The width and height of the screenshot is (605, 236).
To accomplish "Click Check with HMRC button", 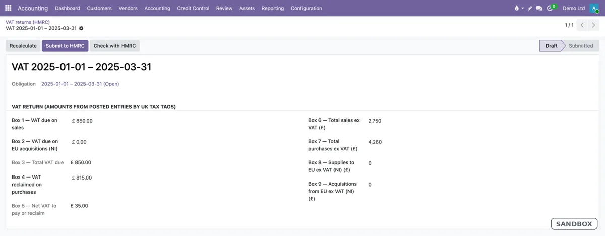I will [114, 46].
